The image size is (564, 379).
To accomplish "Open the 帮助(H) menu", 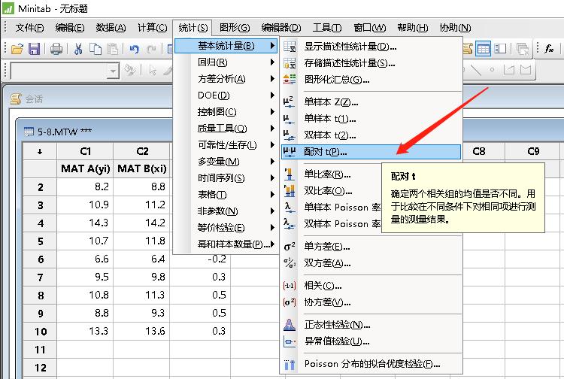I will [413, 28].
